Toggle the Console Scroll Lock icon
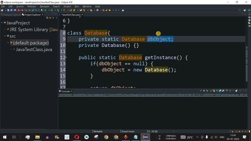251x141 pixels. coord(214,90)
